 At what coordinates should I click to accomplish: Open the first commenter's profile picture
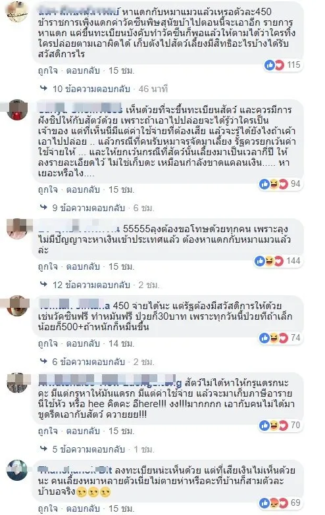[x=17, y=12]
